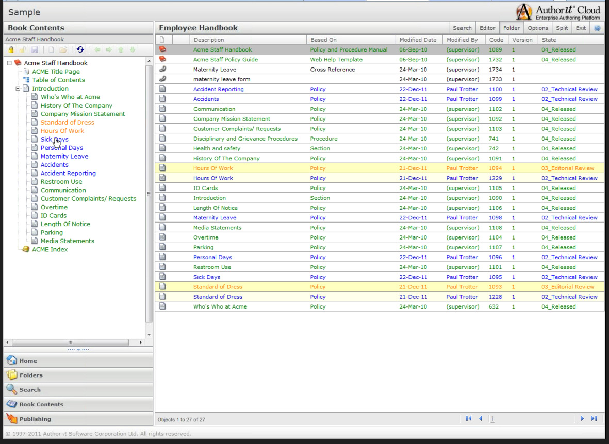Image resolution: width=609 pixels, height=444 pixels.
Task: Click the yellow lock icon in Book Contents toolbar
Action: click(11, 49)
